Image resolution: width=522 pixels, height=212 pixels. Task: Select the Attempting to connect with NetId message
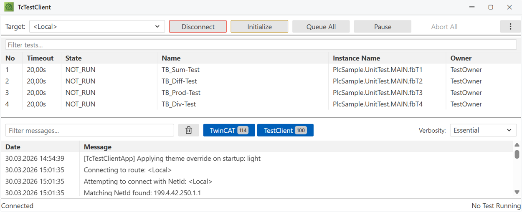click(x=257, y=182)
